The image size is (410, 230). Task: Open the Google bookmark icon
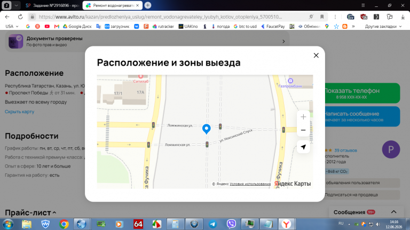[28, 26]
